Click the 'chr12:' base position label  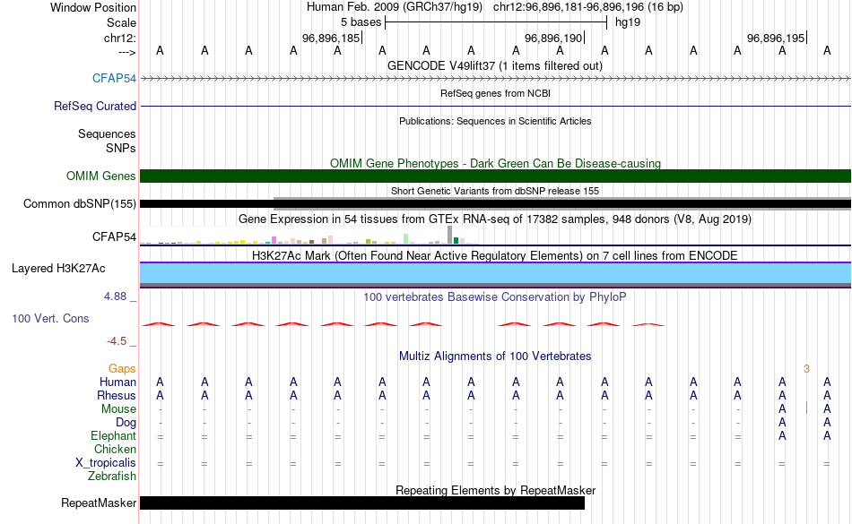click(x=120, y=38)
